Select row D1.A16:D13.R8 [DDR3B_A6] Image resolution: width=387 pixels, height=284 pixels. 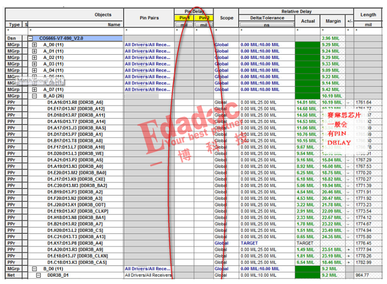pos(75,102)
